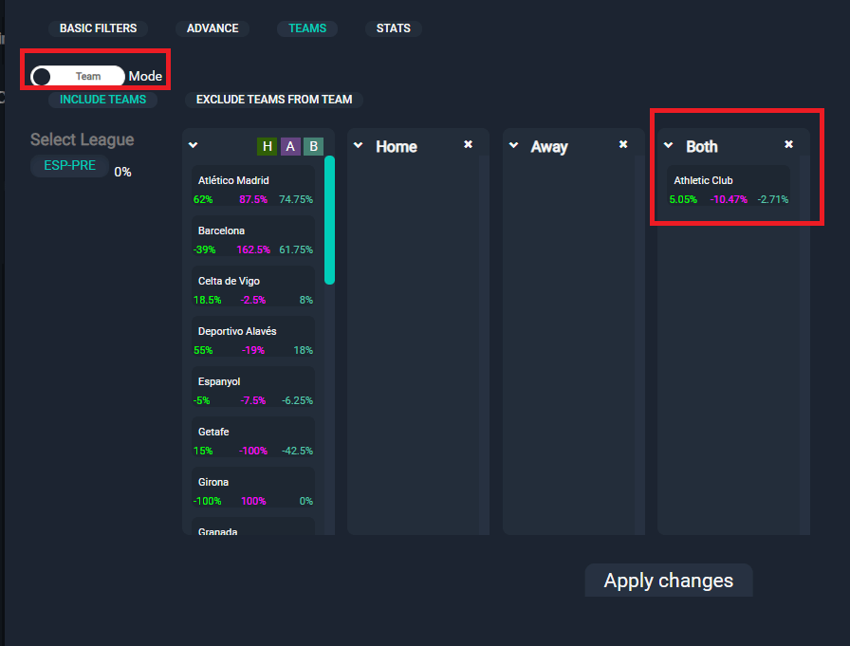Click the H badge above the team list
850x646 pixels.
[267, 146]
